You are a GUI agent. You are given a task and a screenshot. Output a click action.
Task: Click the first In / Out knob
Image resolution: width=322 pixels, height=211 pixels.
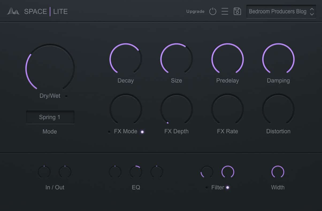pos(44,172)
